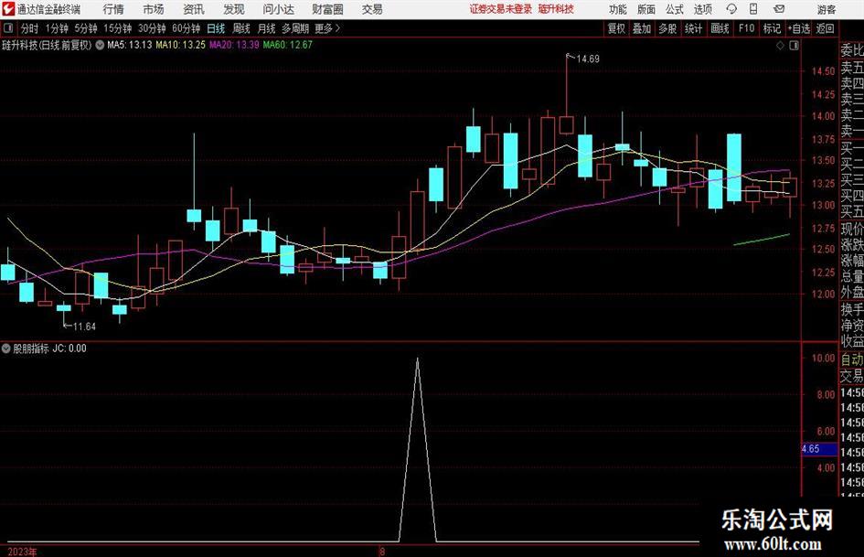Click the red 碰升科技 stock name at top

click(x=556, y=9)
